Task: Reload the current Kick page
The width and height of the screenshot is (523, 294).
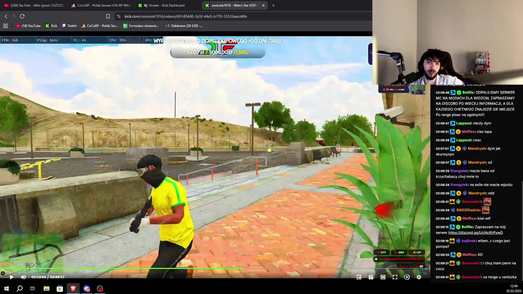Action: (22, 16)
